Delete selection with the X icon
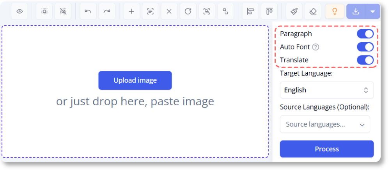 pos(169,11)
